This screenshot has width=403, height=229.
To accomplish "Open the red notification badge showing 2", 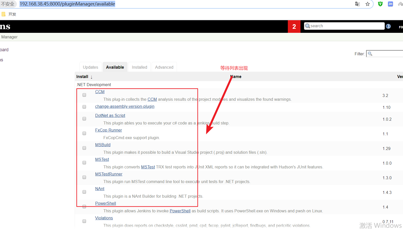I will pos(294,27).
